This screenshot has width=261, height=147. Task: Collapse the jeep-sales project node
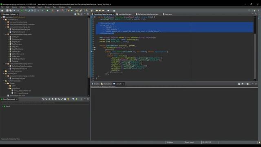click(x=2, y=17)
